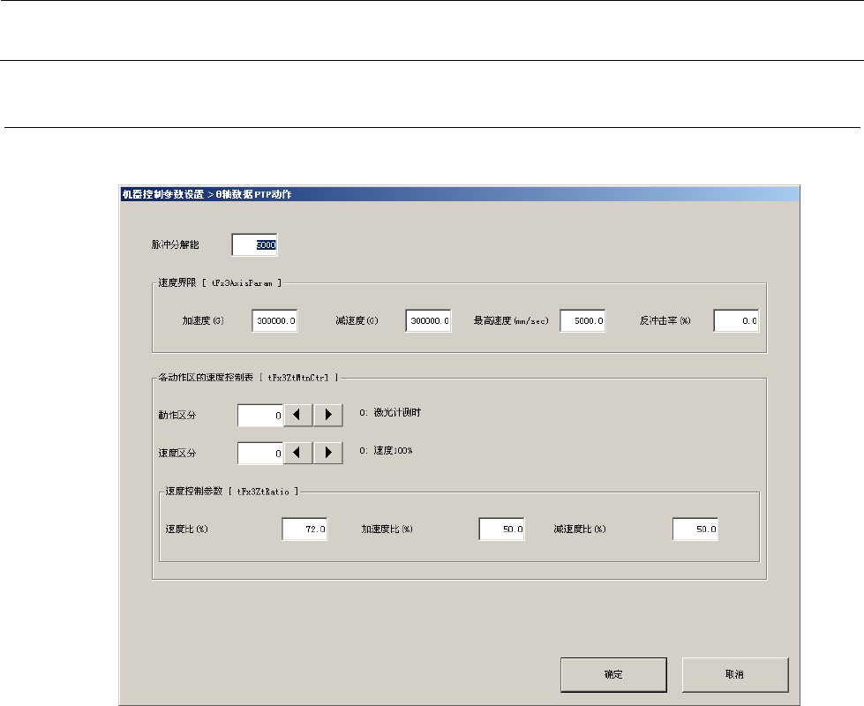The width and height of the screenshot is (864, 706).
Task: Select the 加速度 (G) value field
Action: 274,321
